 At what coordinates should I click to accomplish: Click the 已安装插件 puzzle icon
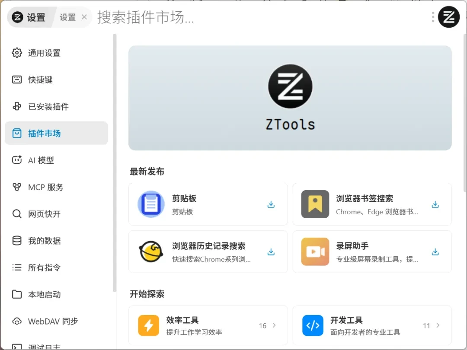coord(17,106)
